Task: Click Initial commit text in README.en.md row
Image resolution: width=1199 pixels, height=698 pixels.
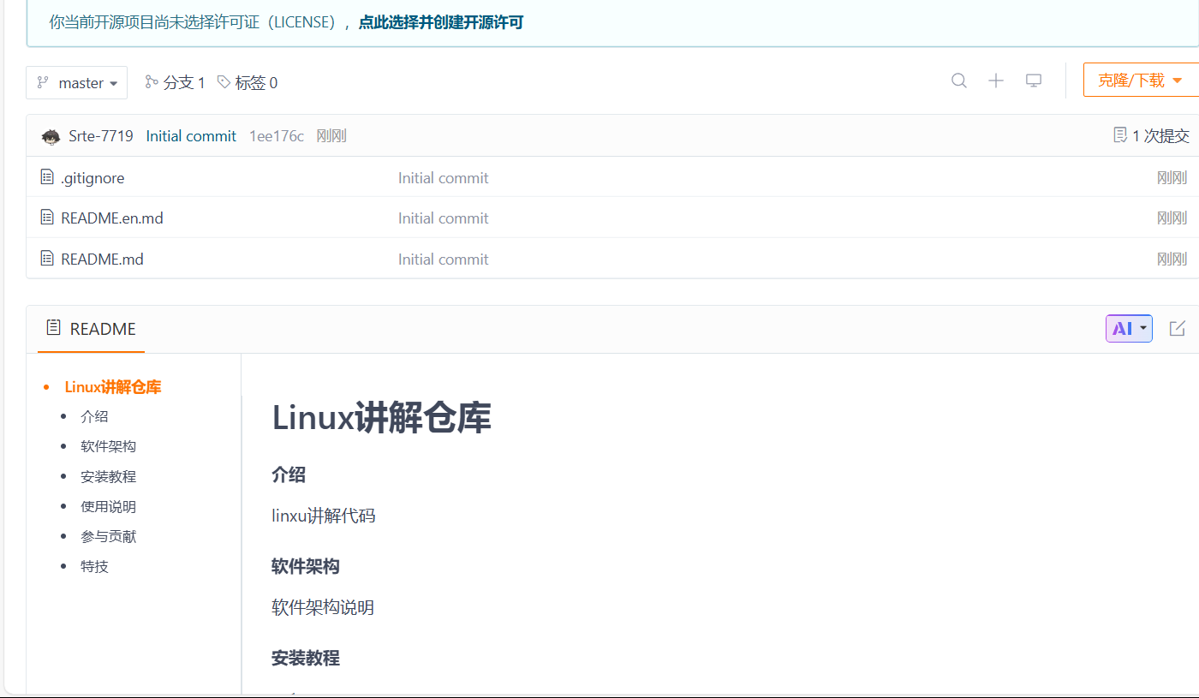Action: (x=443, y=218)
